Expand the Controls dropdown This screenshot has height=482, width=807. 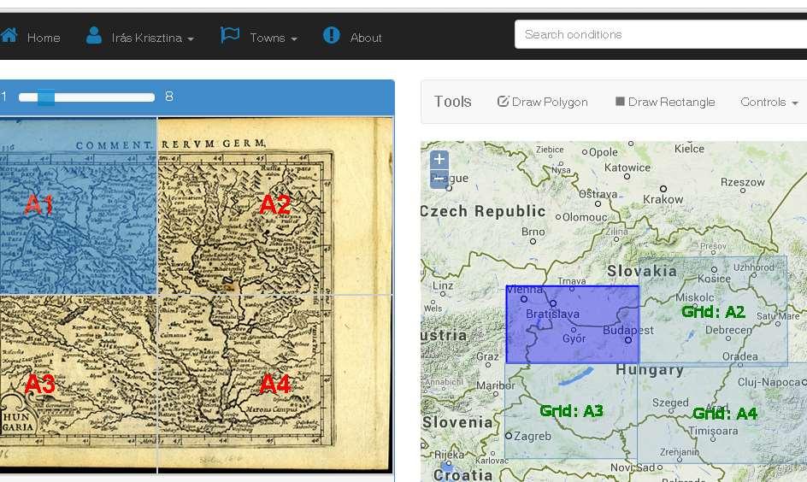tap(769, 102)
